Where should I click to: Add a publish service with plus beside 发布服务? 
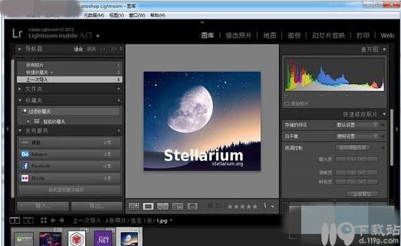coord(119,131)
